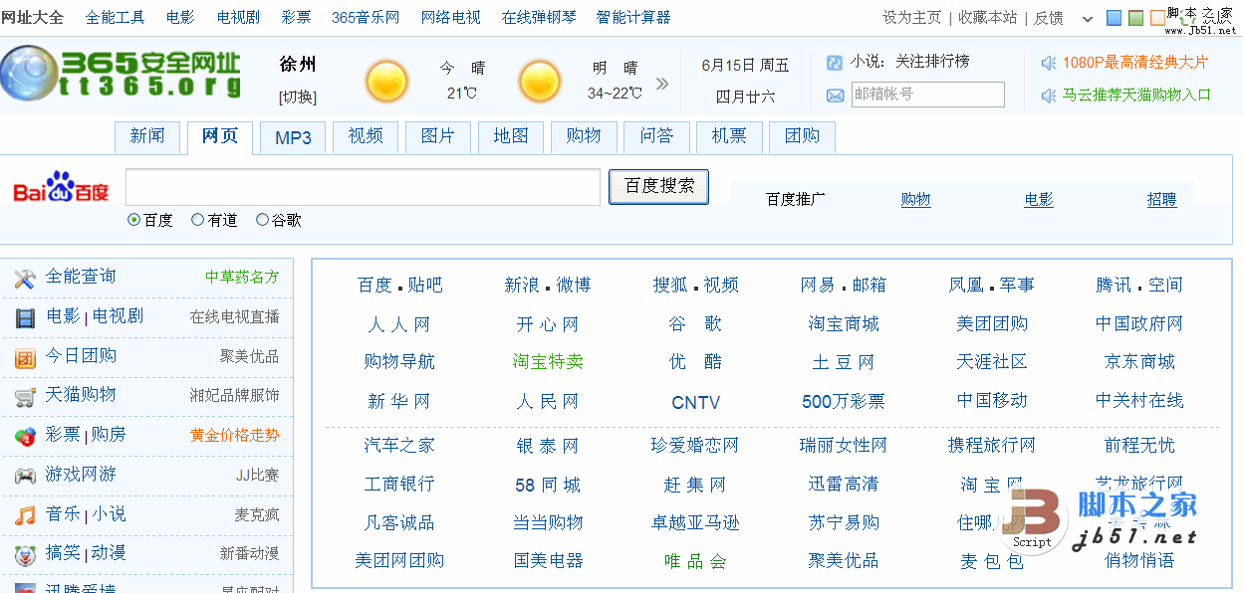Switch to the MP3 search tab
The height and width of the screenshot is (593, 1243).
pyautogui.click(x=293, y=137)
